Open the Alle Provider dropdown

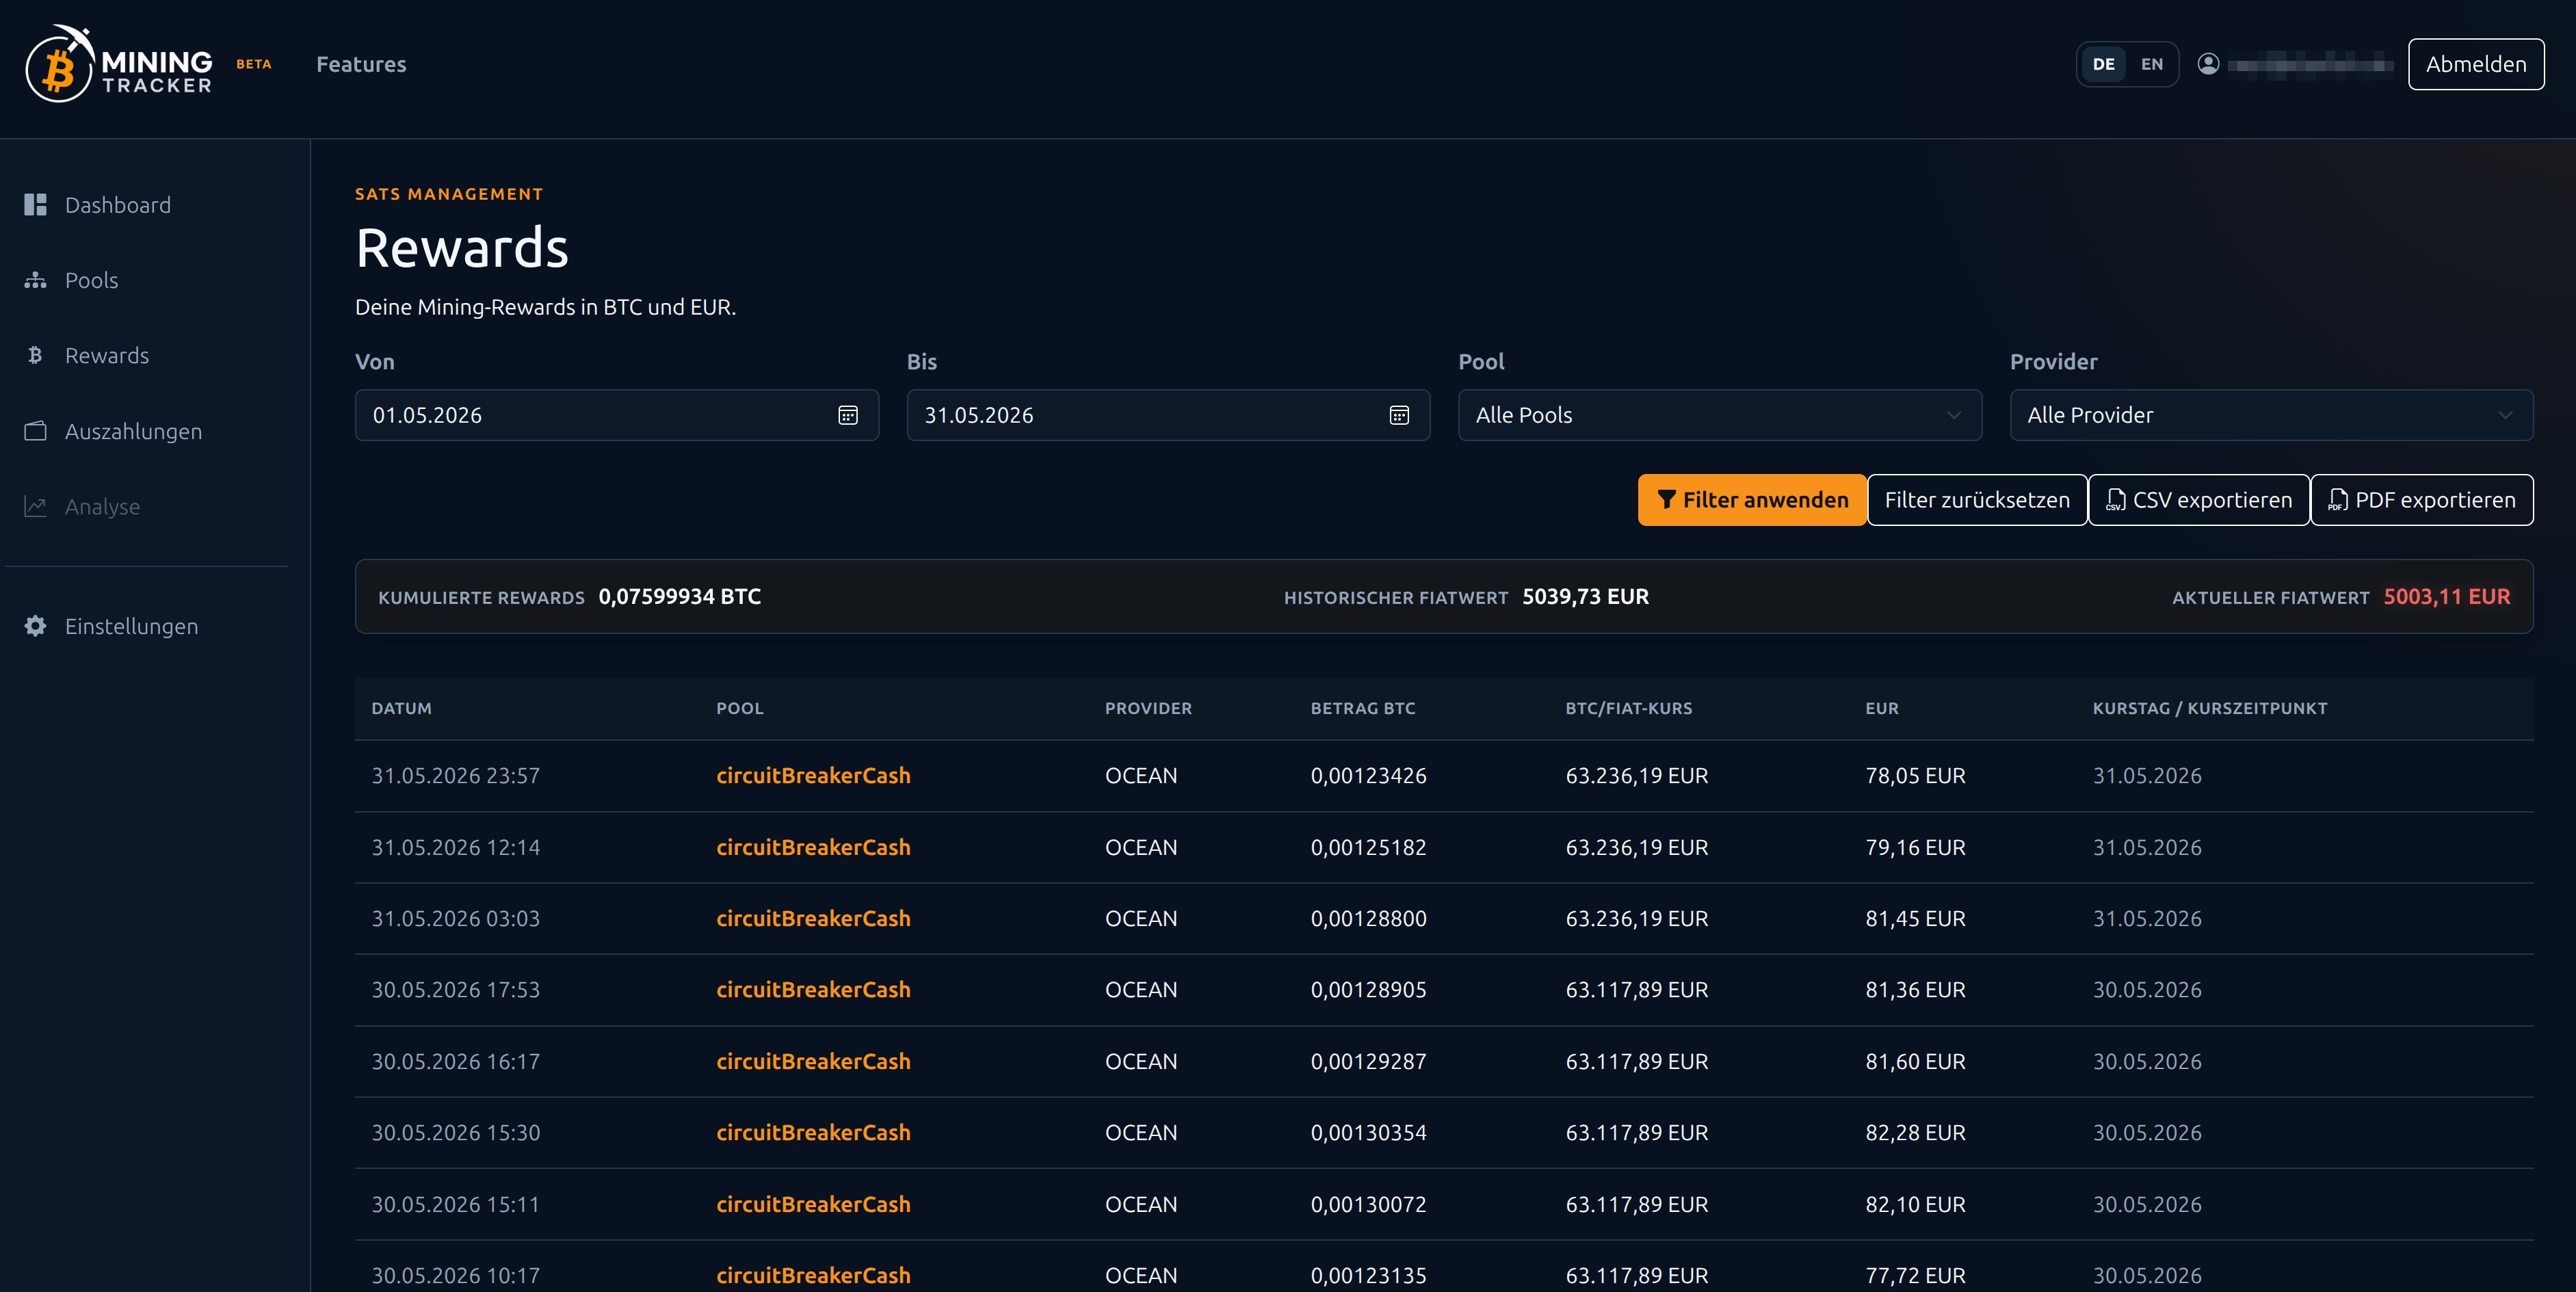2271,415
